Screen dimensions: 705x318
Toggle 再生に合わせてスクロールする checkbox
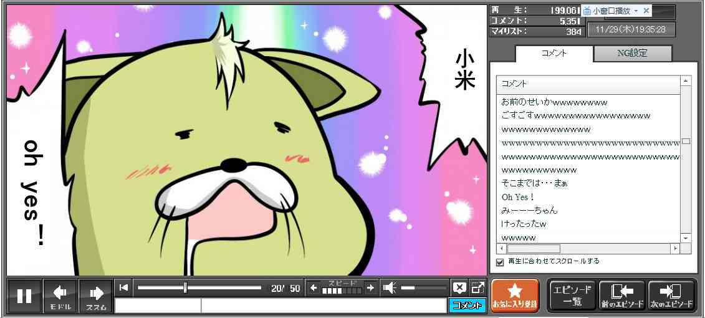click(x=499, y=262)
